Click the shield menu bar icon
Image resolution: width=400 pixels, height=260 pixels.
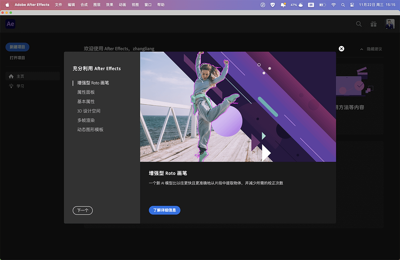click(273, 5)
